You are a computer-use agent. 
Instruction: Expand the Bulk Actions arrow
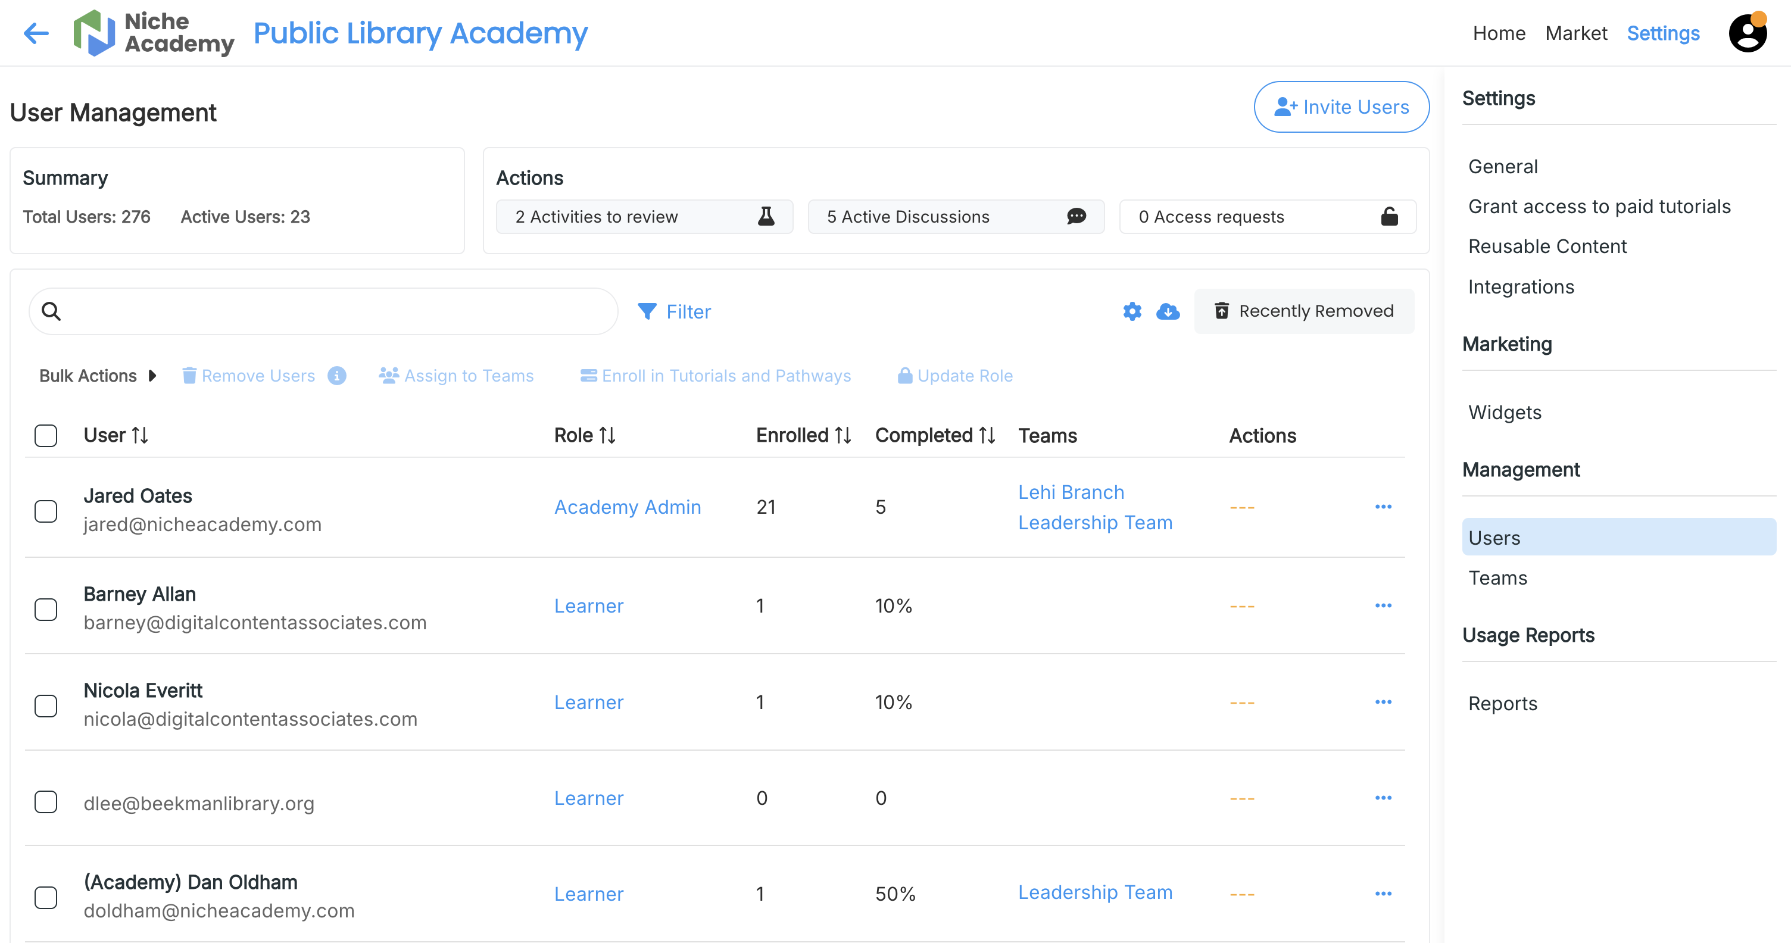pyautogui.click(x=153, y=375)
